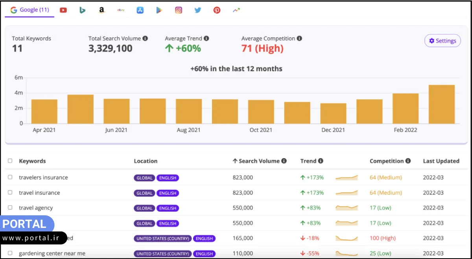Open the eBay keyword source
The image size is (472, 259).
click(x=121, y=10)
